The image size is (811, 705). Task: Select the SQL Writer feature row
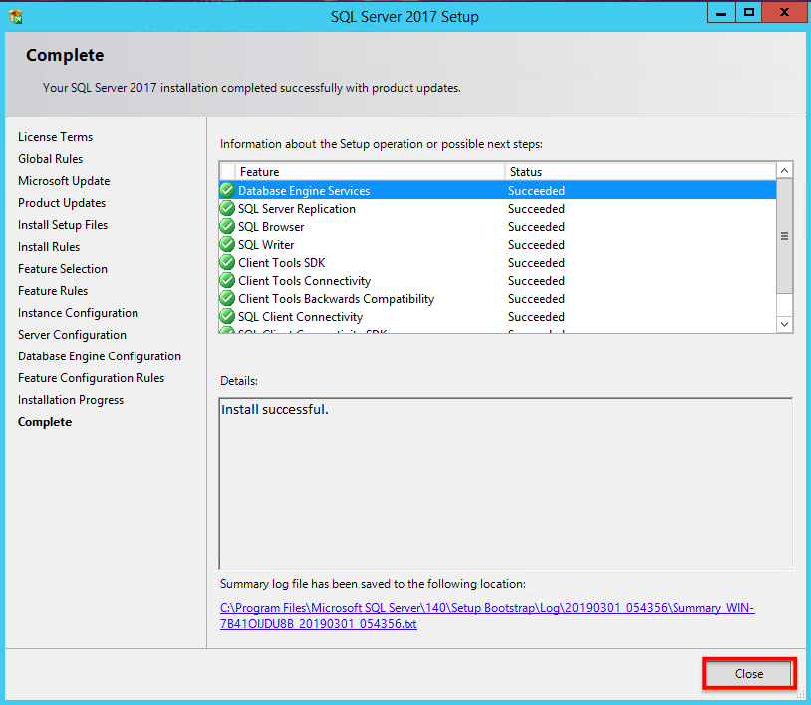[497, 245]
